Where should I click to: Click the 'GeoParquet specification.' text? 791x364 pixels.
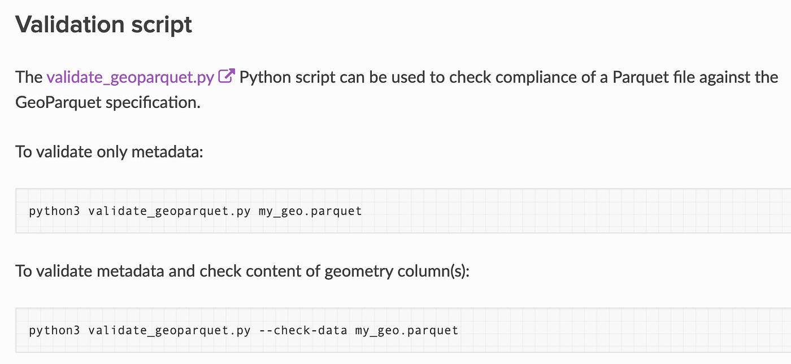(x=108, y=103)
